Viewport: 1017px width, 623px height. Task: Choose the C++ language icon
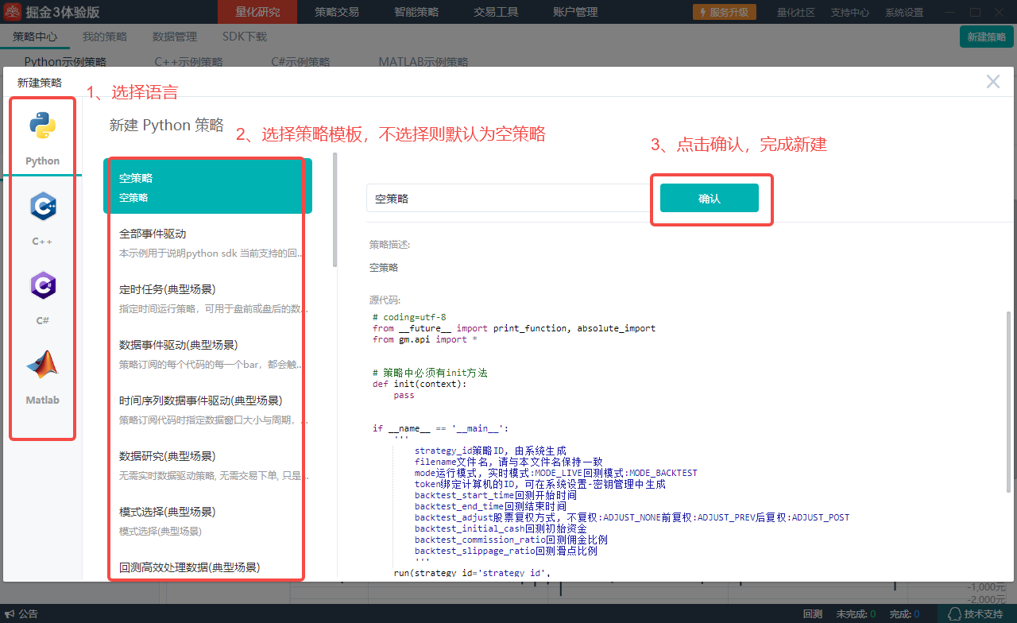coord(42,207)
